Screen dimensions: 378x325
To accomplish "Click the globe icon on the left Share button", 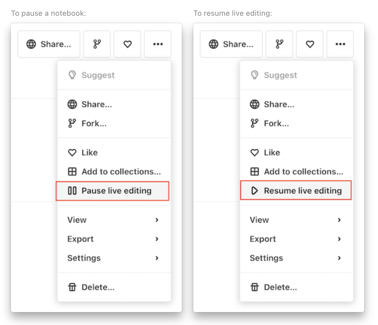I will click(x=32, y=44).
